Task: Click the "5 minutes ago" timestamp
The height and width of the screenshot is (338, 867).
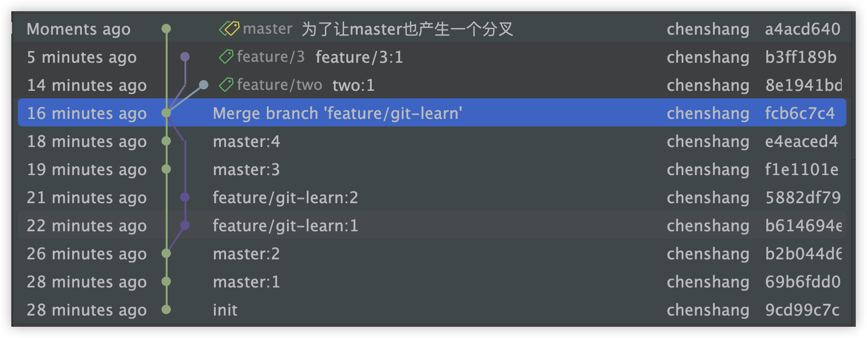Action: [82, 57]
